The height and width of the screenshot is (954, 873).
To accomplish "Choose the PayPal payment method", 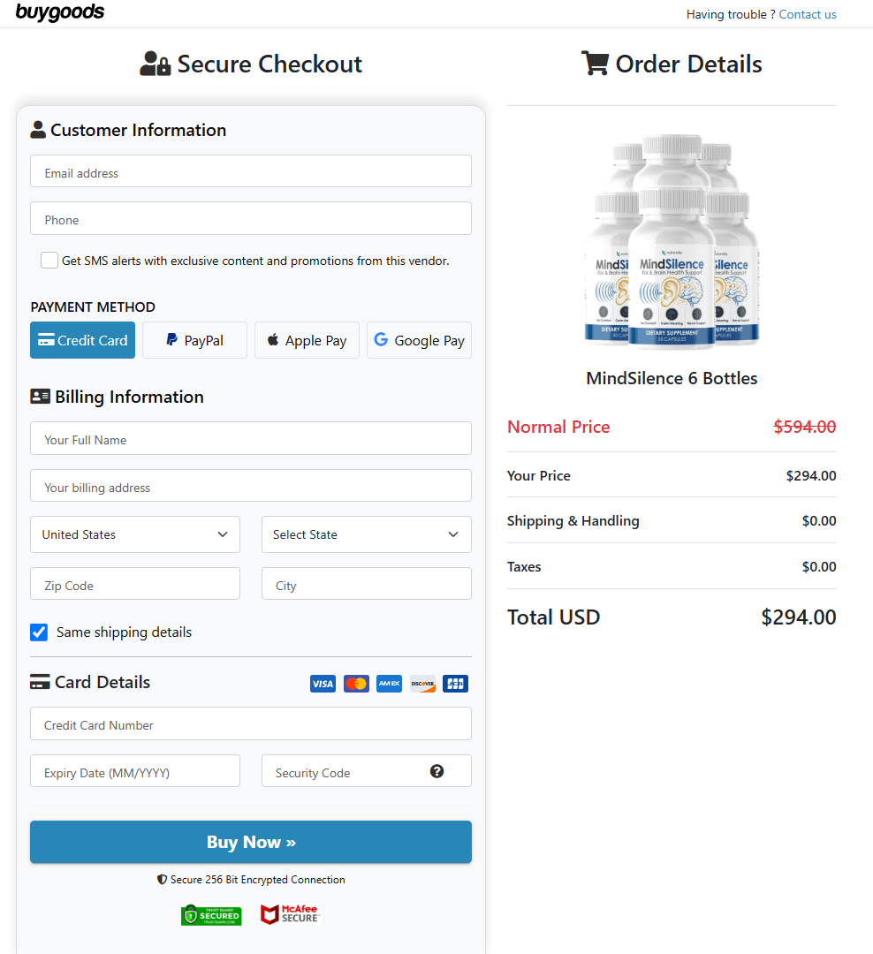I will (x=194, y=340).
